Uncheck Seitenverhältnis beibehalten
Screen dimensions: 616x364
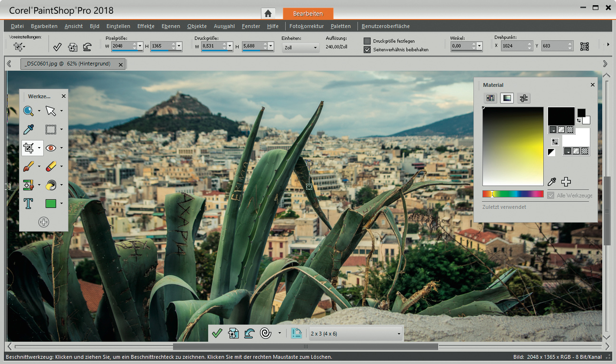tap(367, 49)
